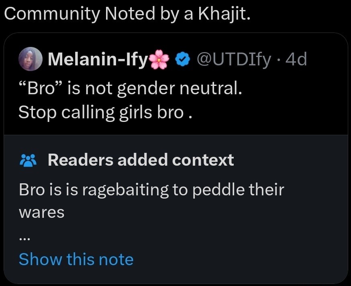Click the verified checkmark to view verification info
The image size is (351, 286).
182,59
